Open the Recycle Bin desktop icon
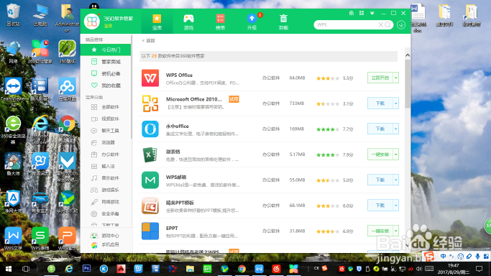Image resolution: width=491 pixels, height=276 pixels. coord(13,15)
